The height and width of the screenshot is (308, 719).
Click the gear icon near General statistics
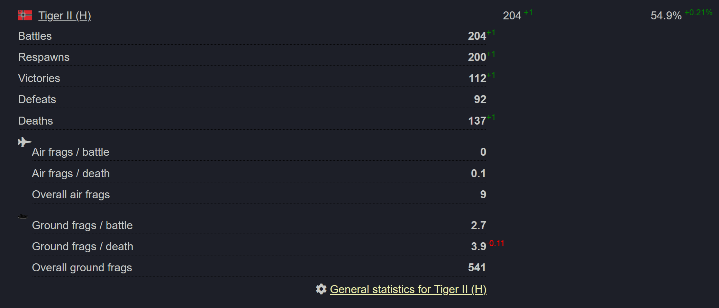click(321, 289)
